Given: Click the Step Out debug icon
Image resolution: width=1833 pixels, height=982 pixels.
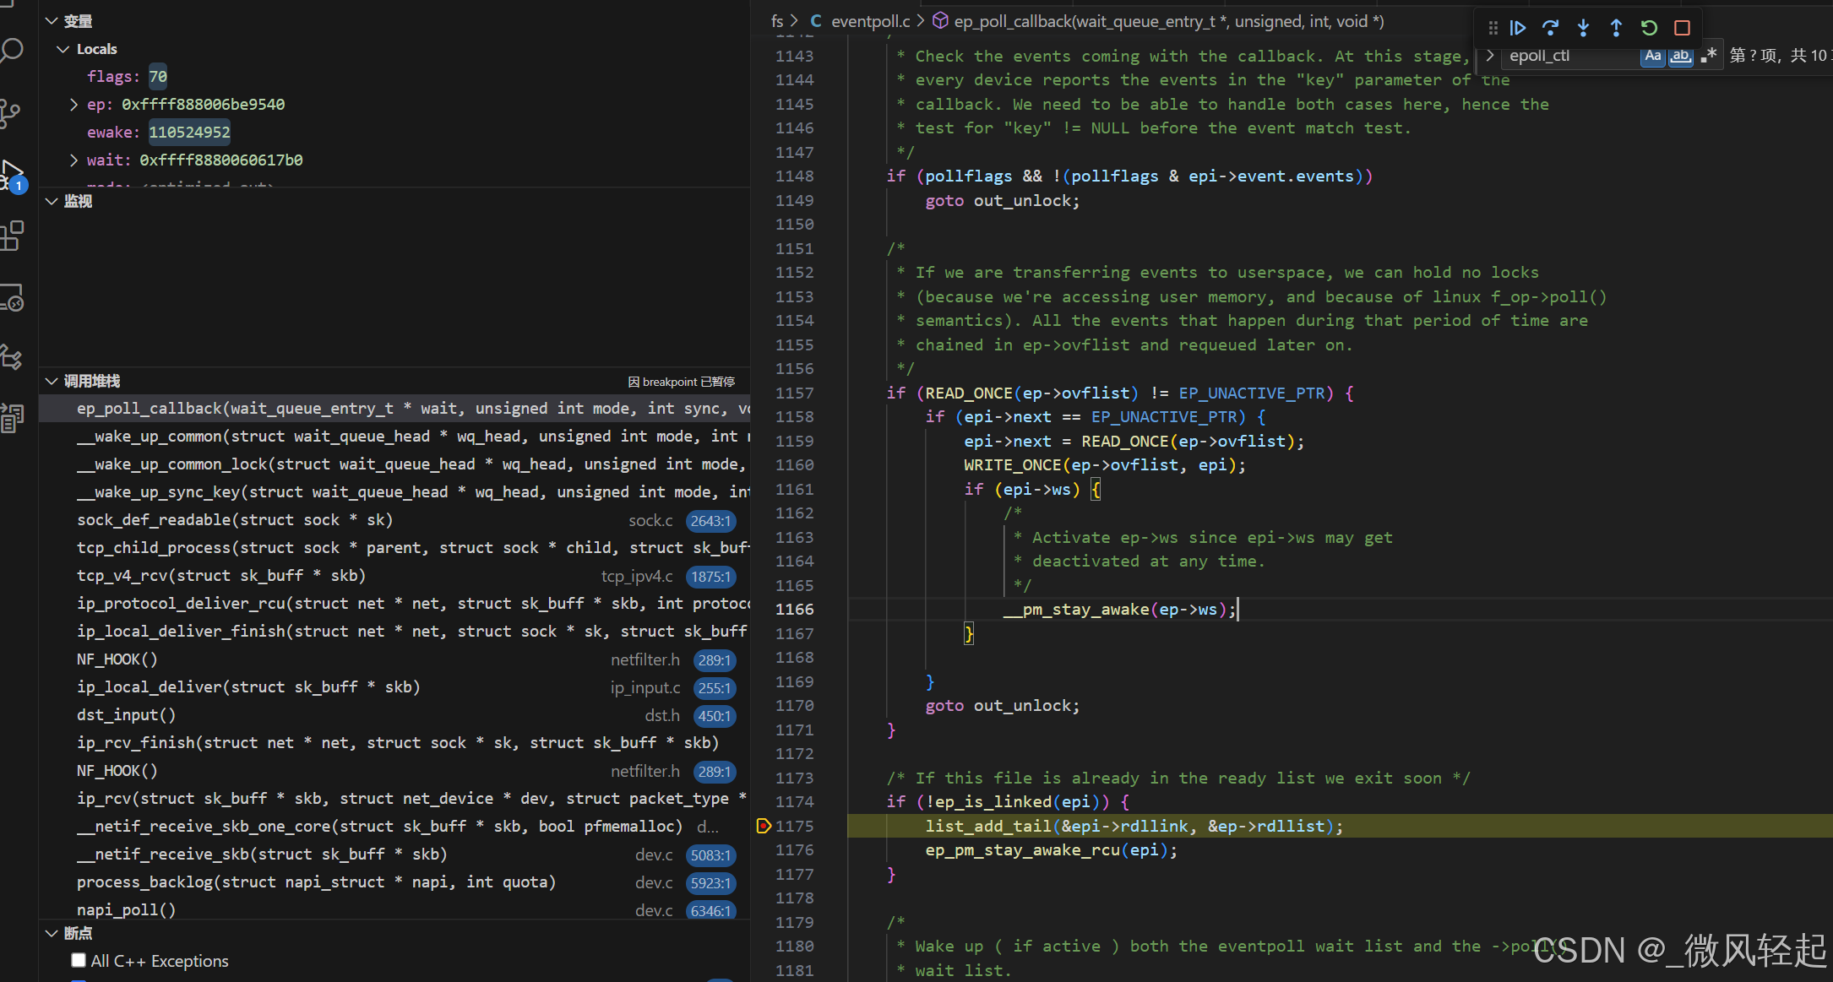Looking at the screenshot, I should (x=1616, y=28).
